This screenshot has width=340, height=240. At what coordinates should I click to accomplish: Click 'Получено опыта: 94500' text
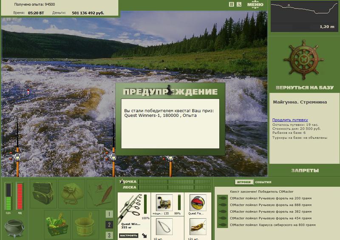tap(34, 4)
